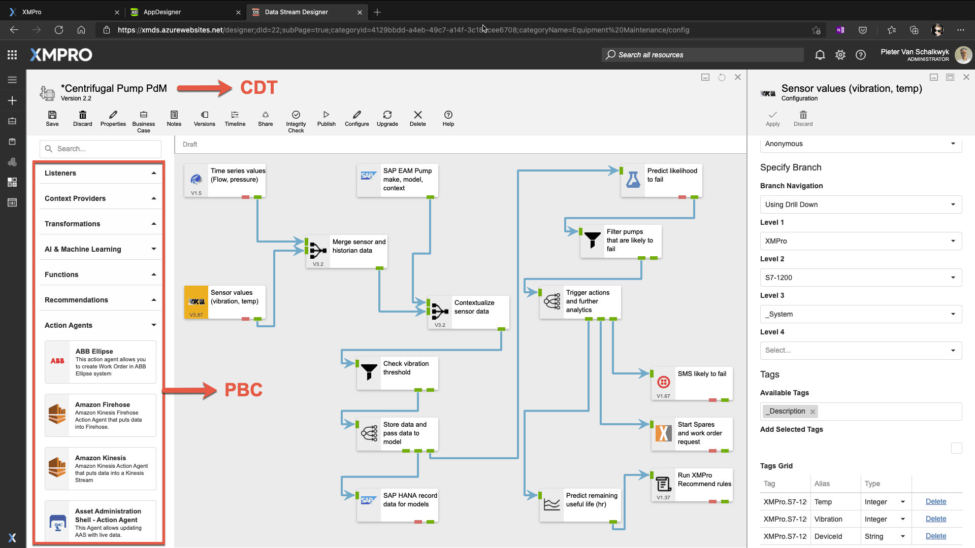975x548 pixels.
Task: Configure the data stream
Action: tap(356, 119)
